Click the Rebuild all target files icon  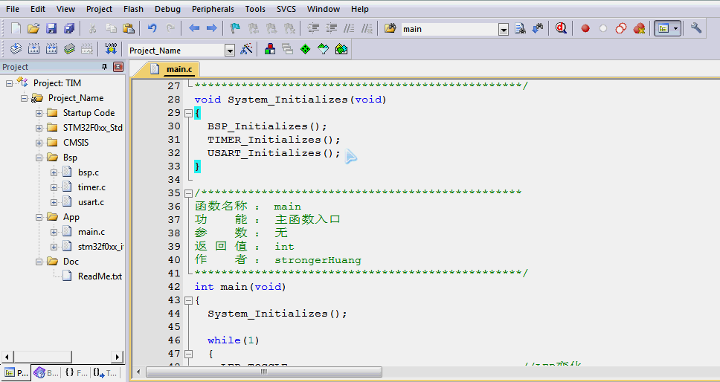(x=51, y=48)
